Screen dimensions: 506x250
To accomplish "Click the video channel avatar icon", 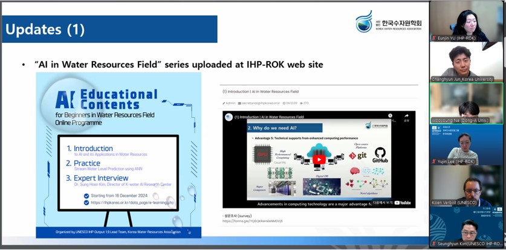I will coord(229,117).
